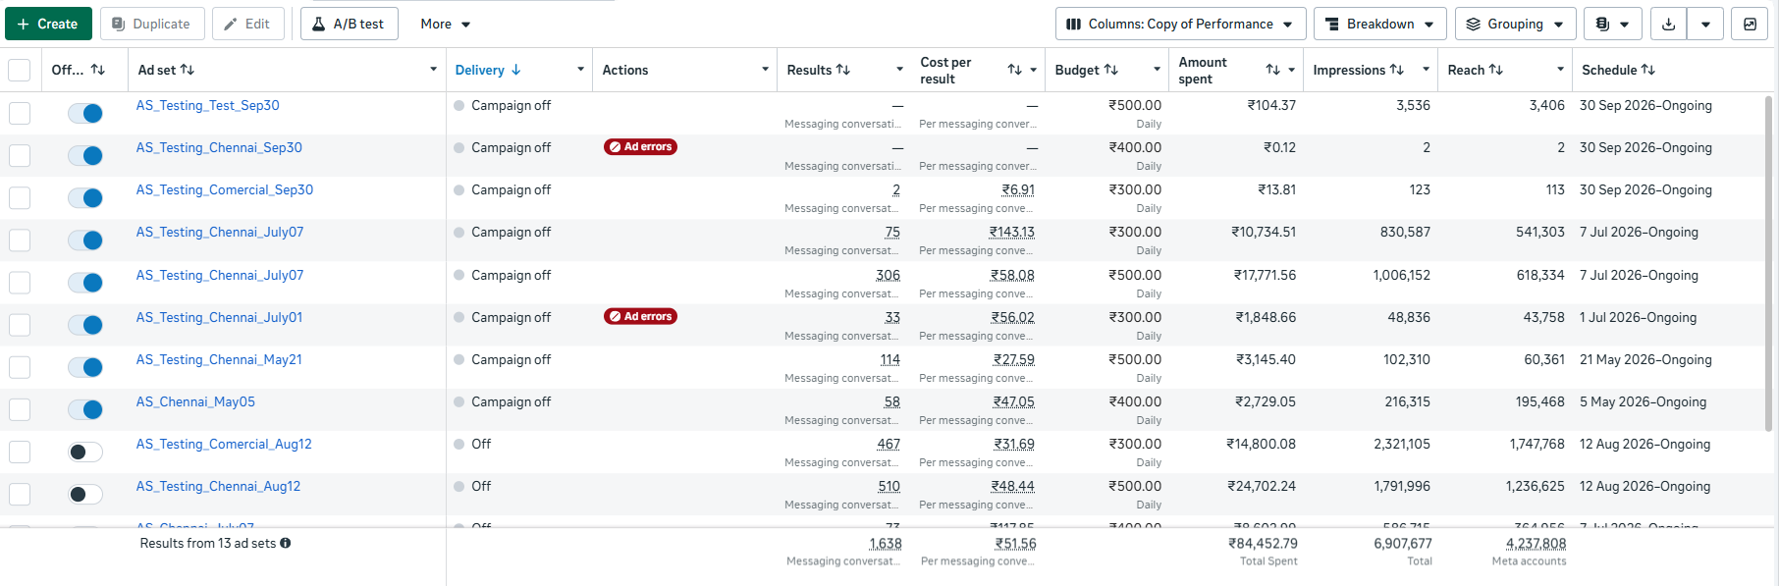Viewport: 1779px width, 586px height.
Task: Sort Cost per result using arrows
Action: tap(1014, 70)
